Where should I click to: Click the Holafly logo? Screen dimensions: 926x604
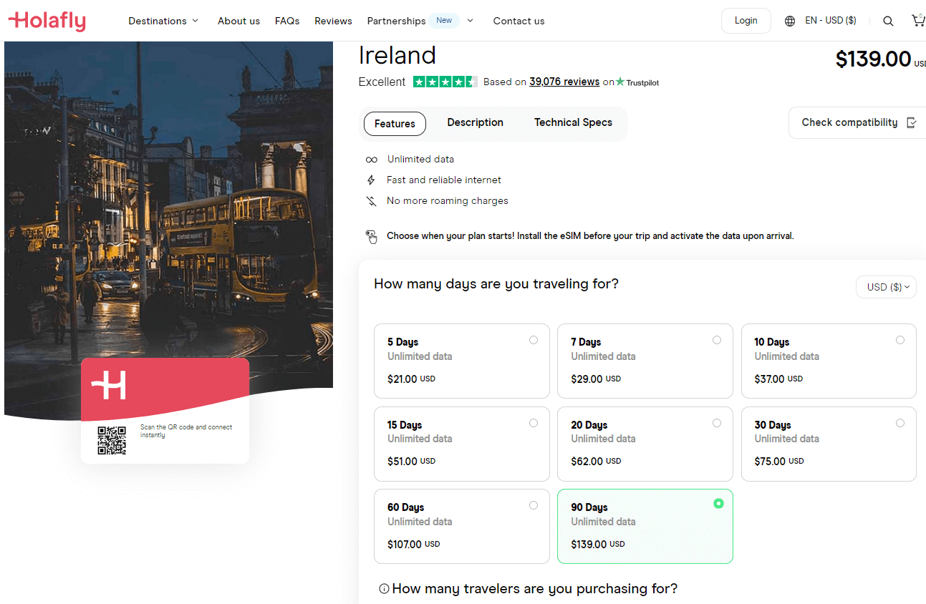(x=47, y=21)
